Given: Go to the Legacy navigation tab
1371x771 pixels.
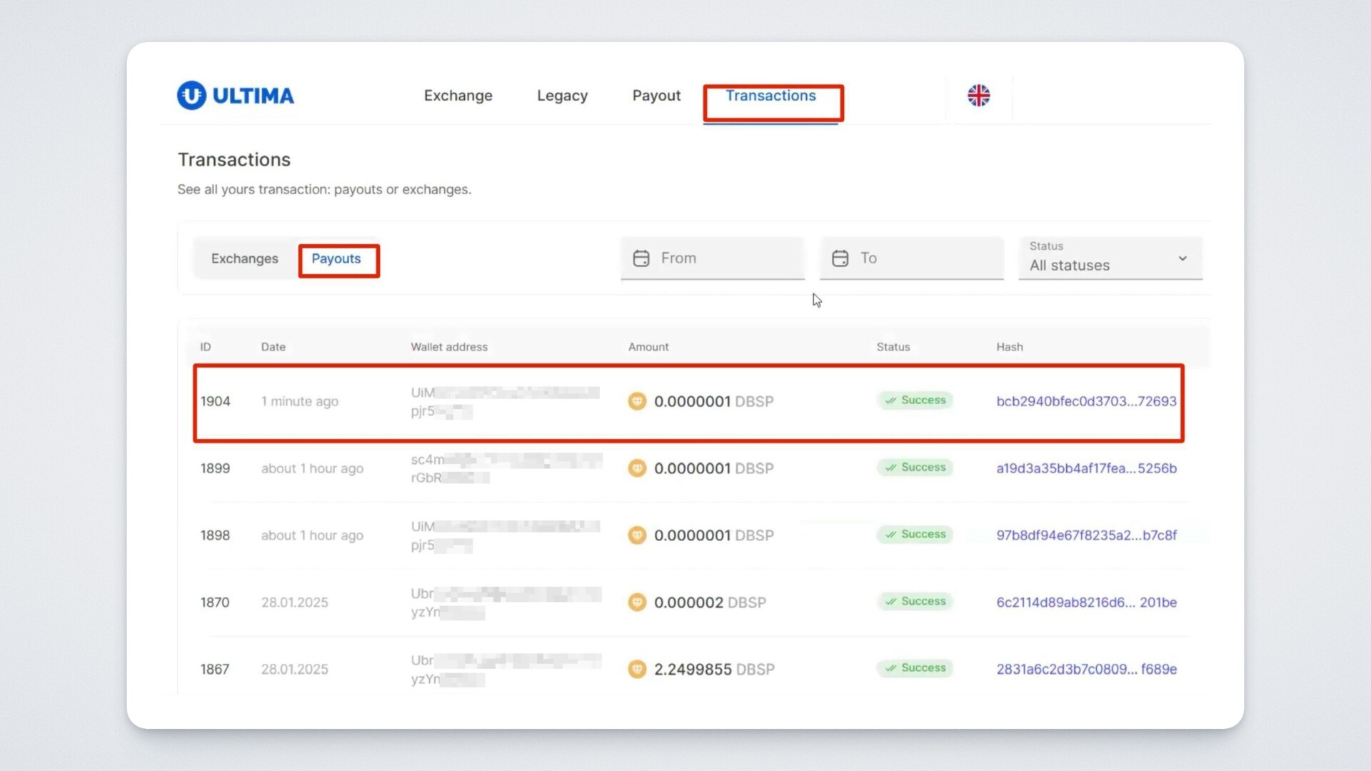Looking at the screenshot, I should (562, 96).
